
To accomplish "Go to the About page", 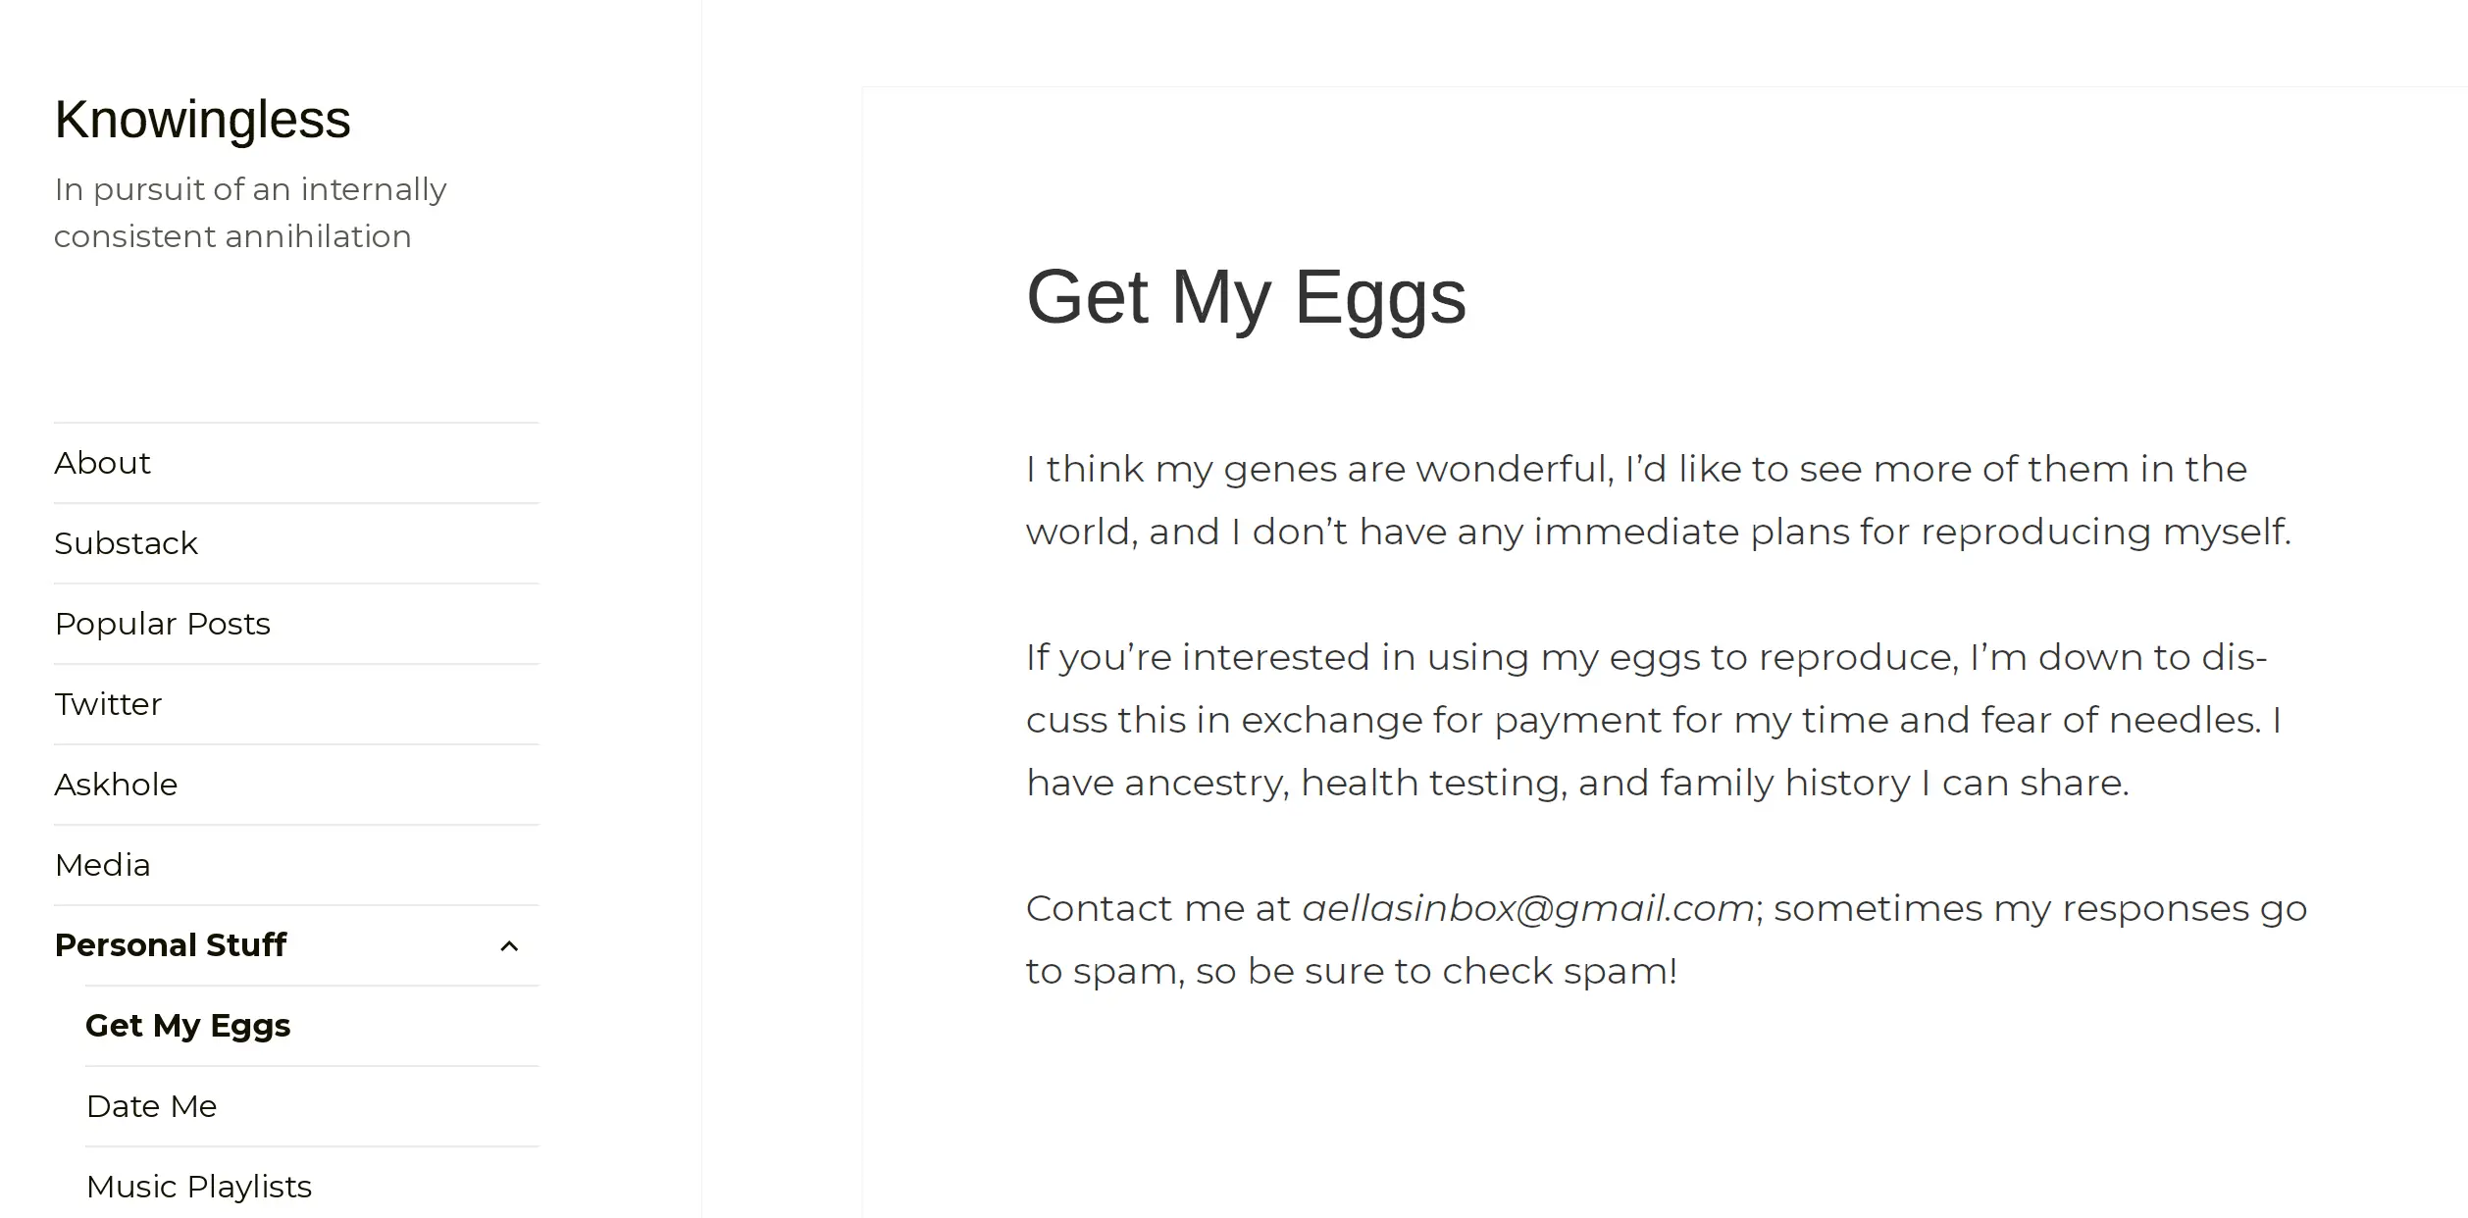I will pyautogui.click(x=103, y=463).
